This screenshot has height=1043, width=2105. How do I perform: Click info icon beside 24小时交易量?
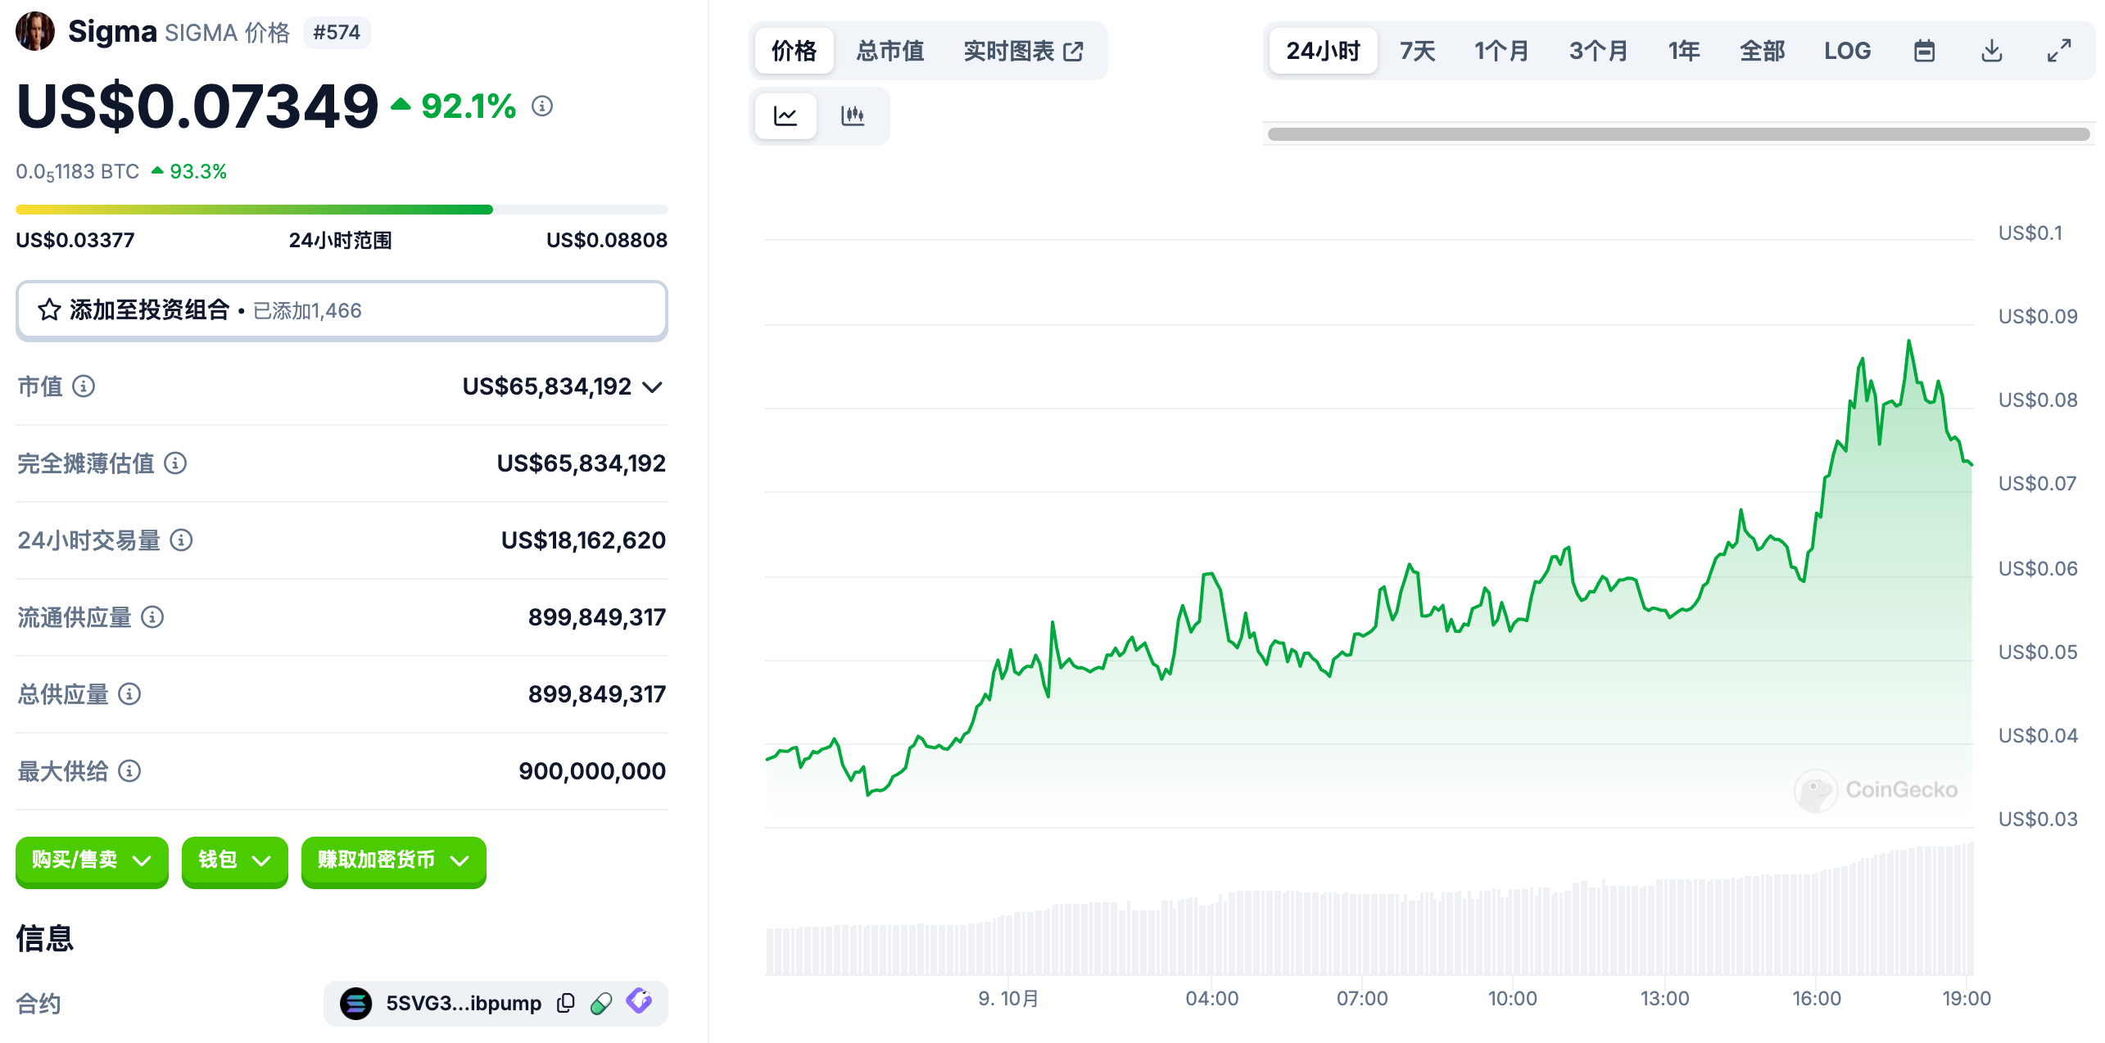click(x=181, y=540)
